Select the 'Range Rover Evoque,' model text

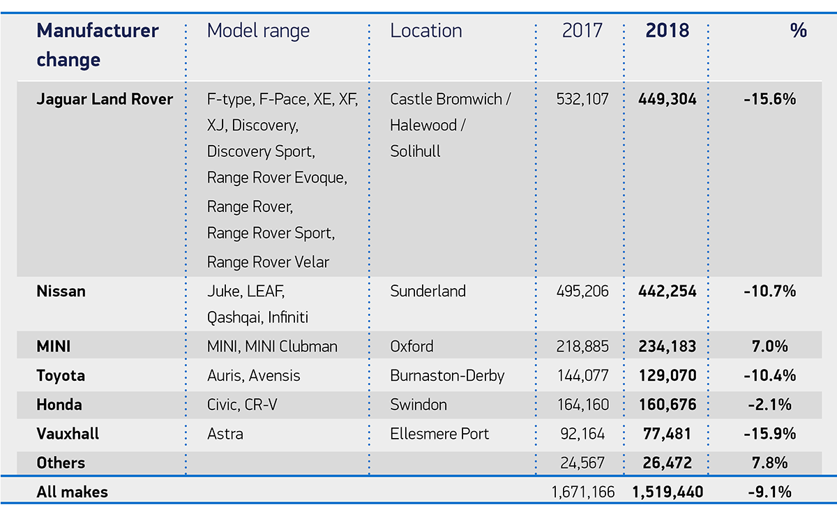click(x=277, y=178)
